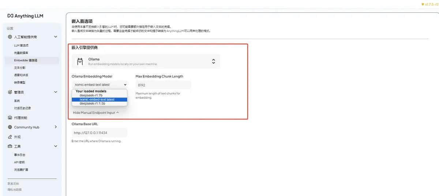Click the 人工智能提供商 gear icon
The width and height of the screenshot is (439, 196).
[10, 37]
